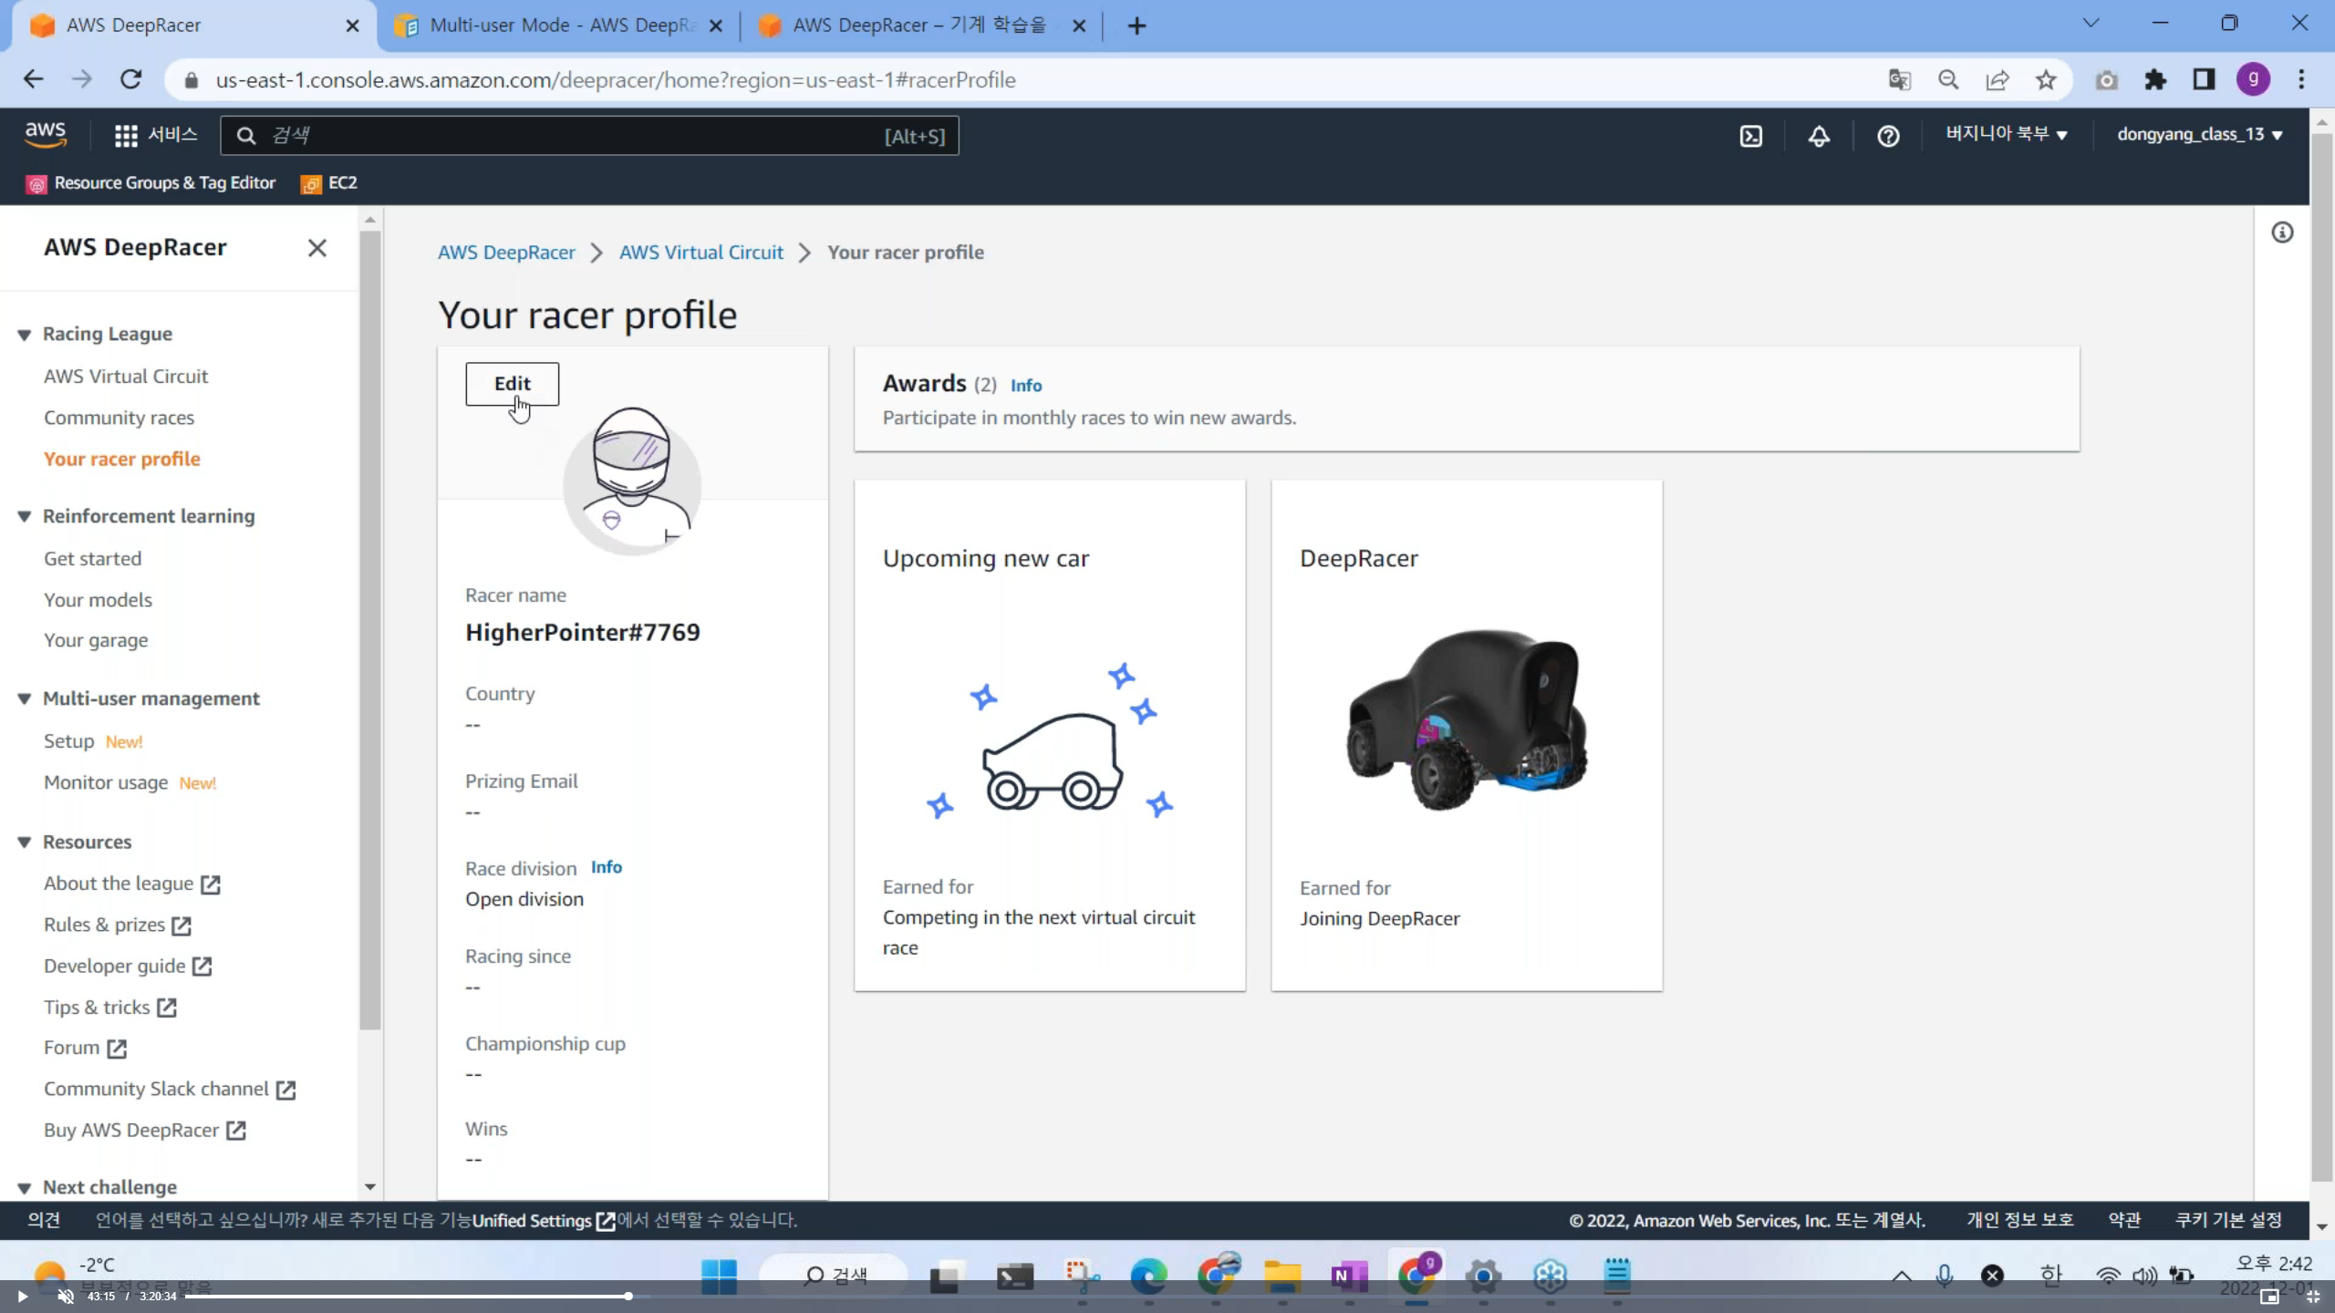
Task: Open the AWS CloudShell icon
Action: (x=1750, y=136)
